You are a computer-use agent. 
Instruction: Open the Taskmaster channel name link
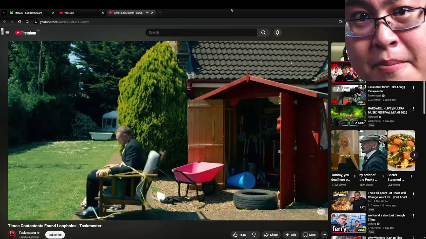coord(27,233)
